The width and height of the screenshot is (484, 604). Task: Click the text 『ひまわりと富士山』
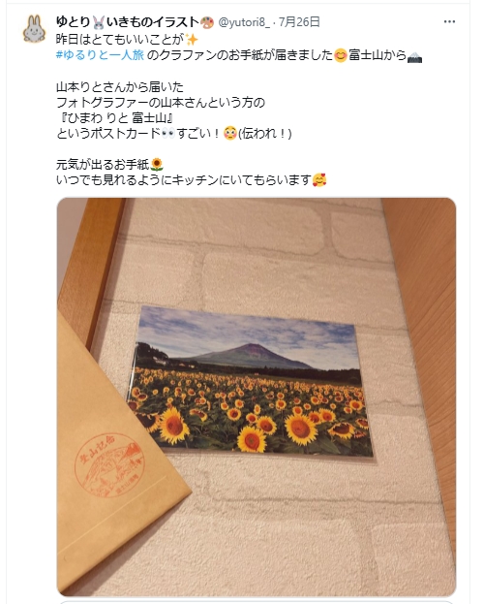(114, 118)
